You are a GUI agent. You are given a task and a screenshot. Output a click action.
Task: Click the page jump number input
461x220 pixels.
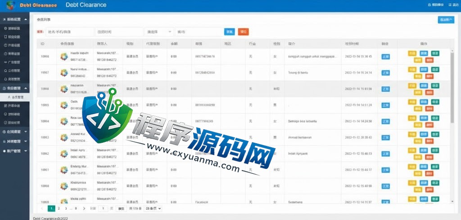(x=103, y=208)
